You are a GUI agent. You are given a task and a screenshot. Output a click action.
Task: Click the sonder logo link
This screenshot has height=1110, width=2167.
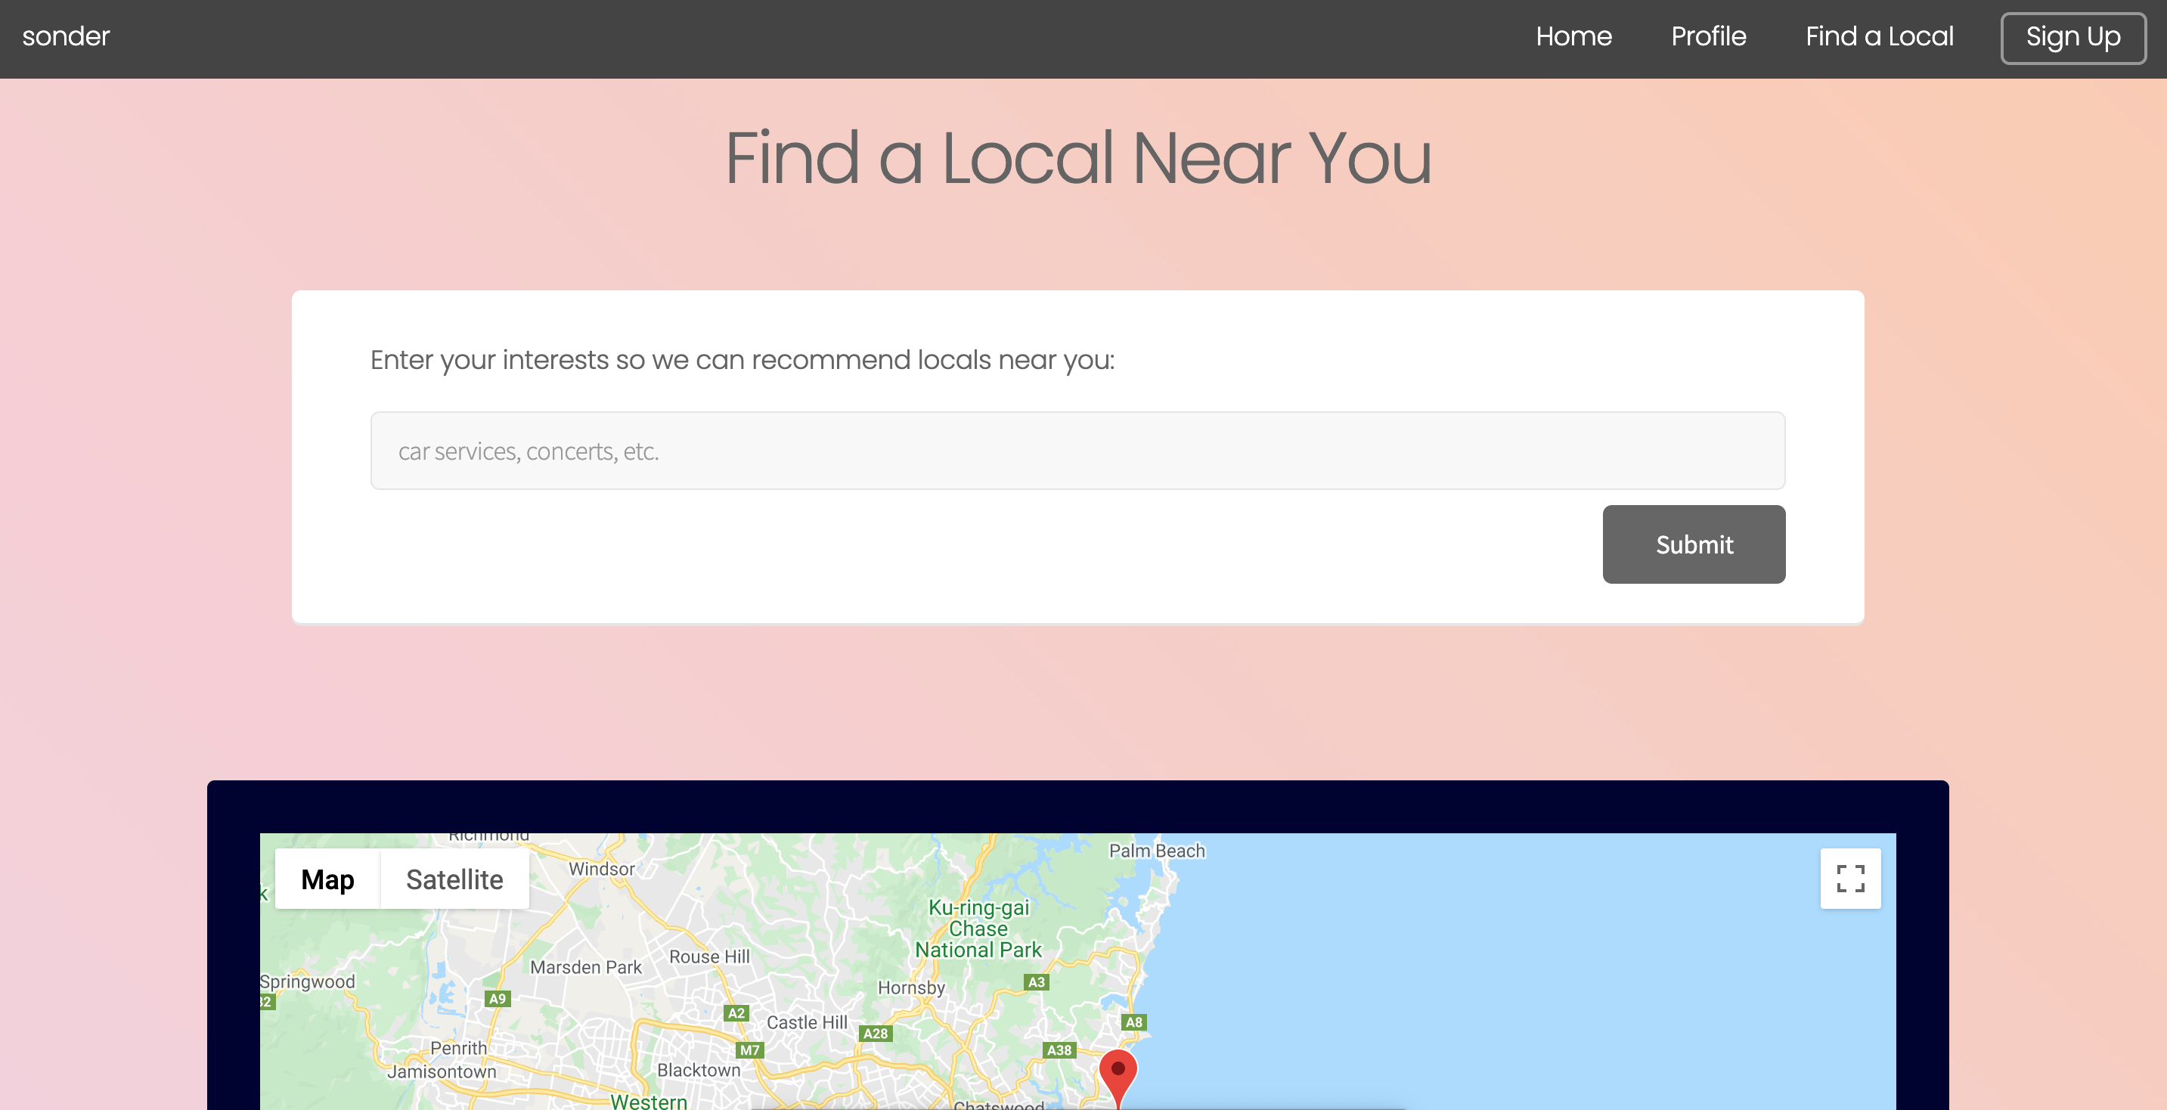pos(66,36)
